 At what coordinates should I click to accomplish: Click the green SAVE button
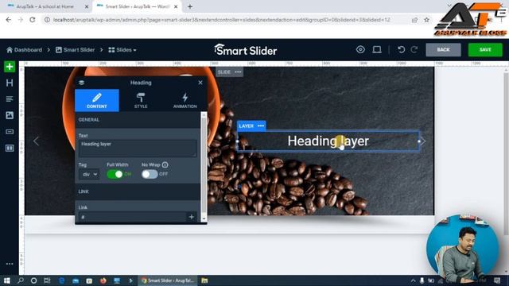[485, 49]
